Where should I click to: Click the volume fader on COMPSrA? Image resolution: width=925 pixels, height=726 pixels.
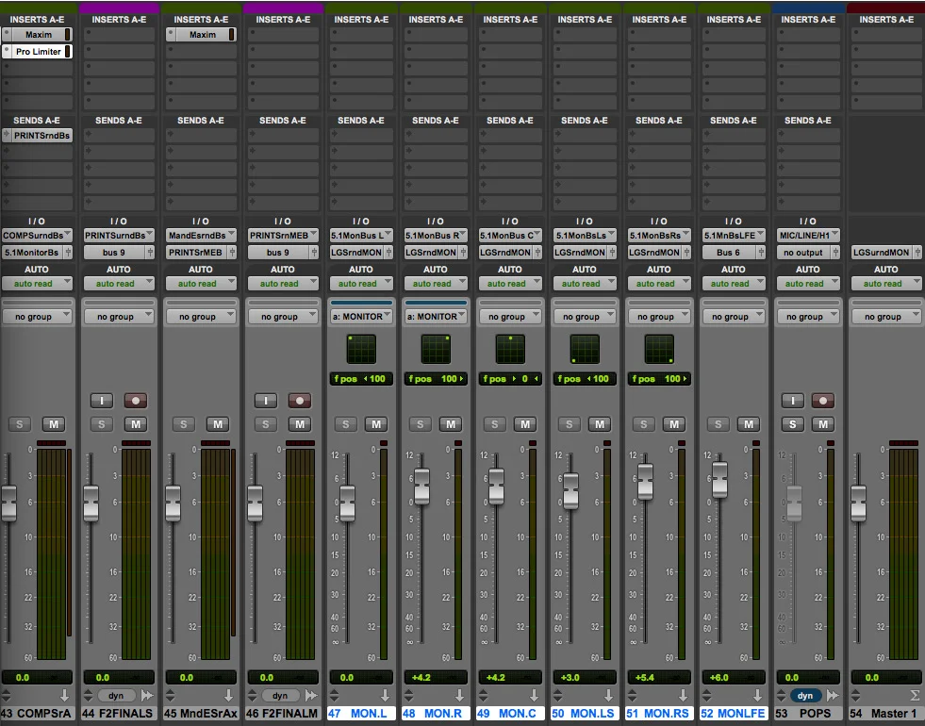pyautogui.click(x=8, y=503)
